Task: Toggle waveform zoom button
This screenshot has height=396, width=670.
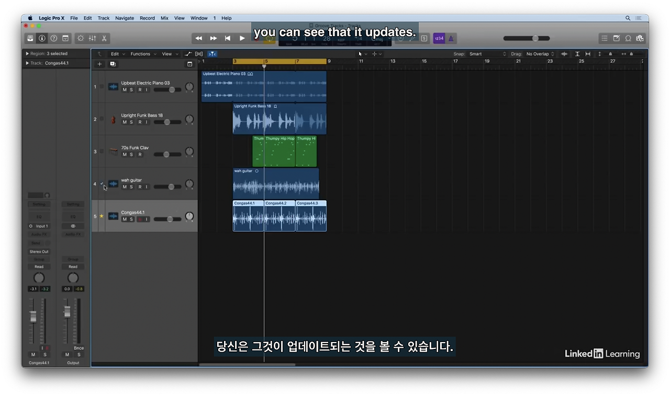Action: click(x=564, y=54)
